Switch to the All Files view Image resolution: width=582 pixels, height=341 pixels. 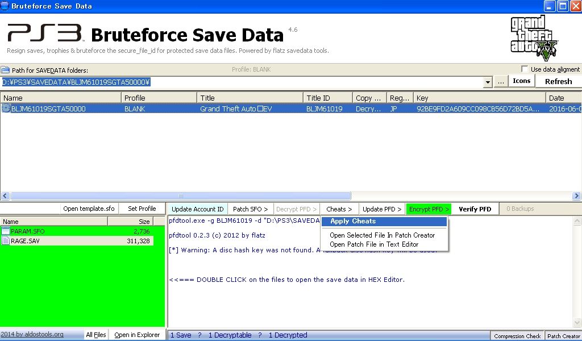pyautogui.click(x=95, y=335)
